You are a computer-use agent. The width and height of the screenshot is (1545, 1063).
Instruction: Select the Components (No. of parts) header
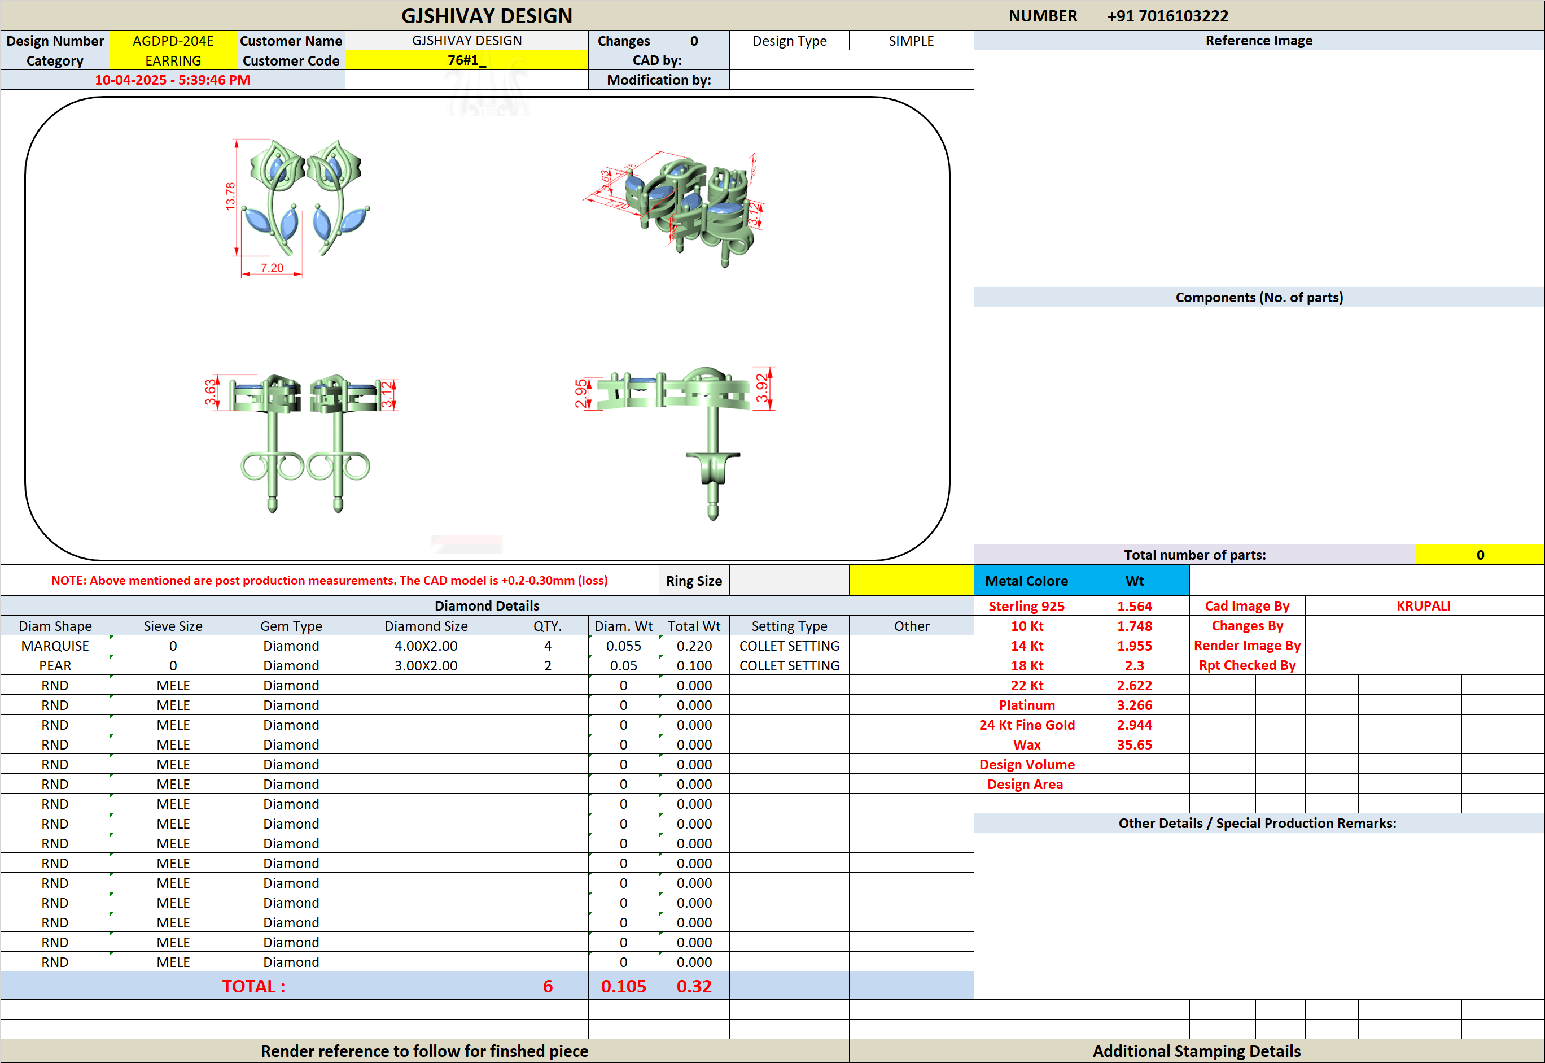1259,297
